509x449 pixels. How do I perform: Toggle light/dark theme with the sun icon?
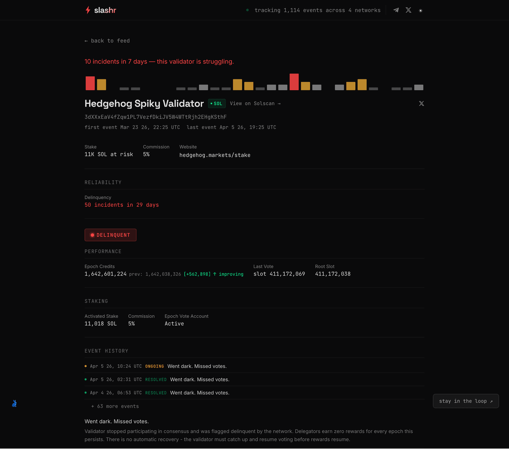point(421,10)
